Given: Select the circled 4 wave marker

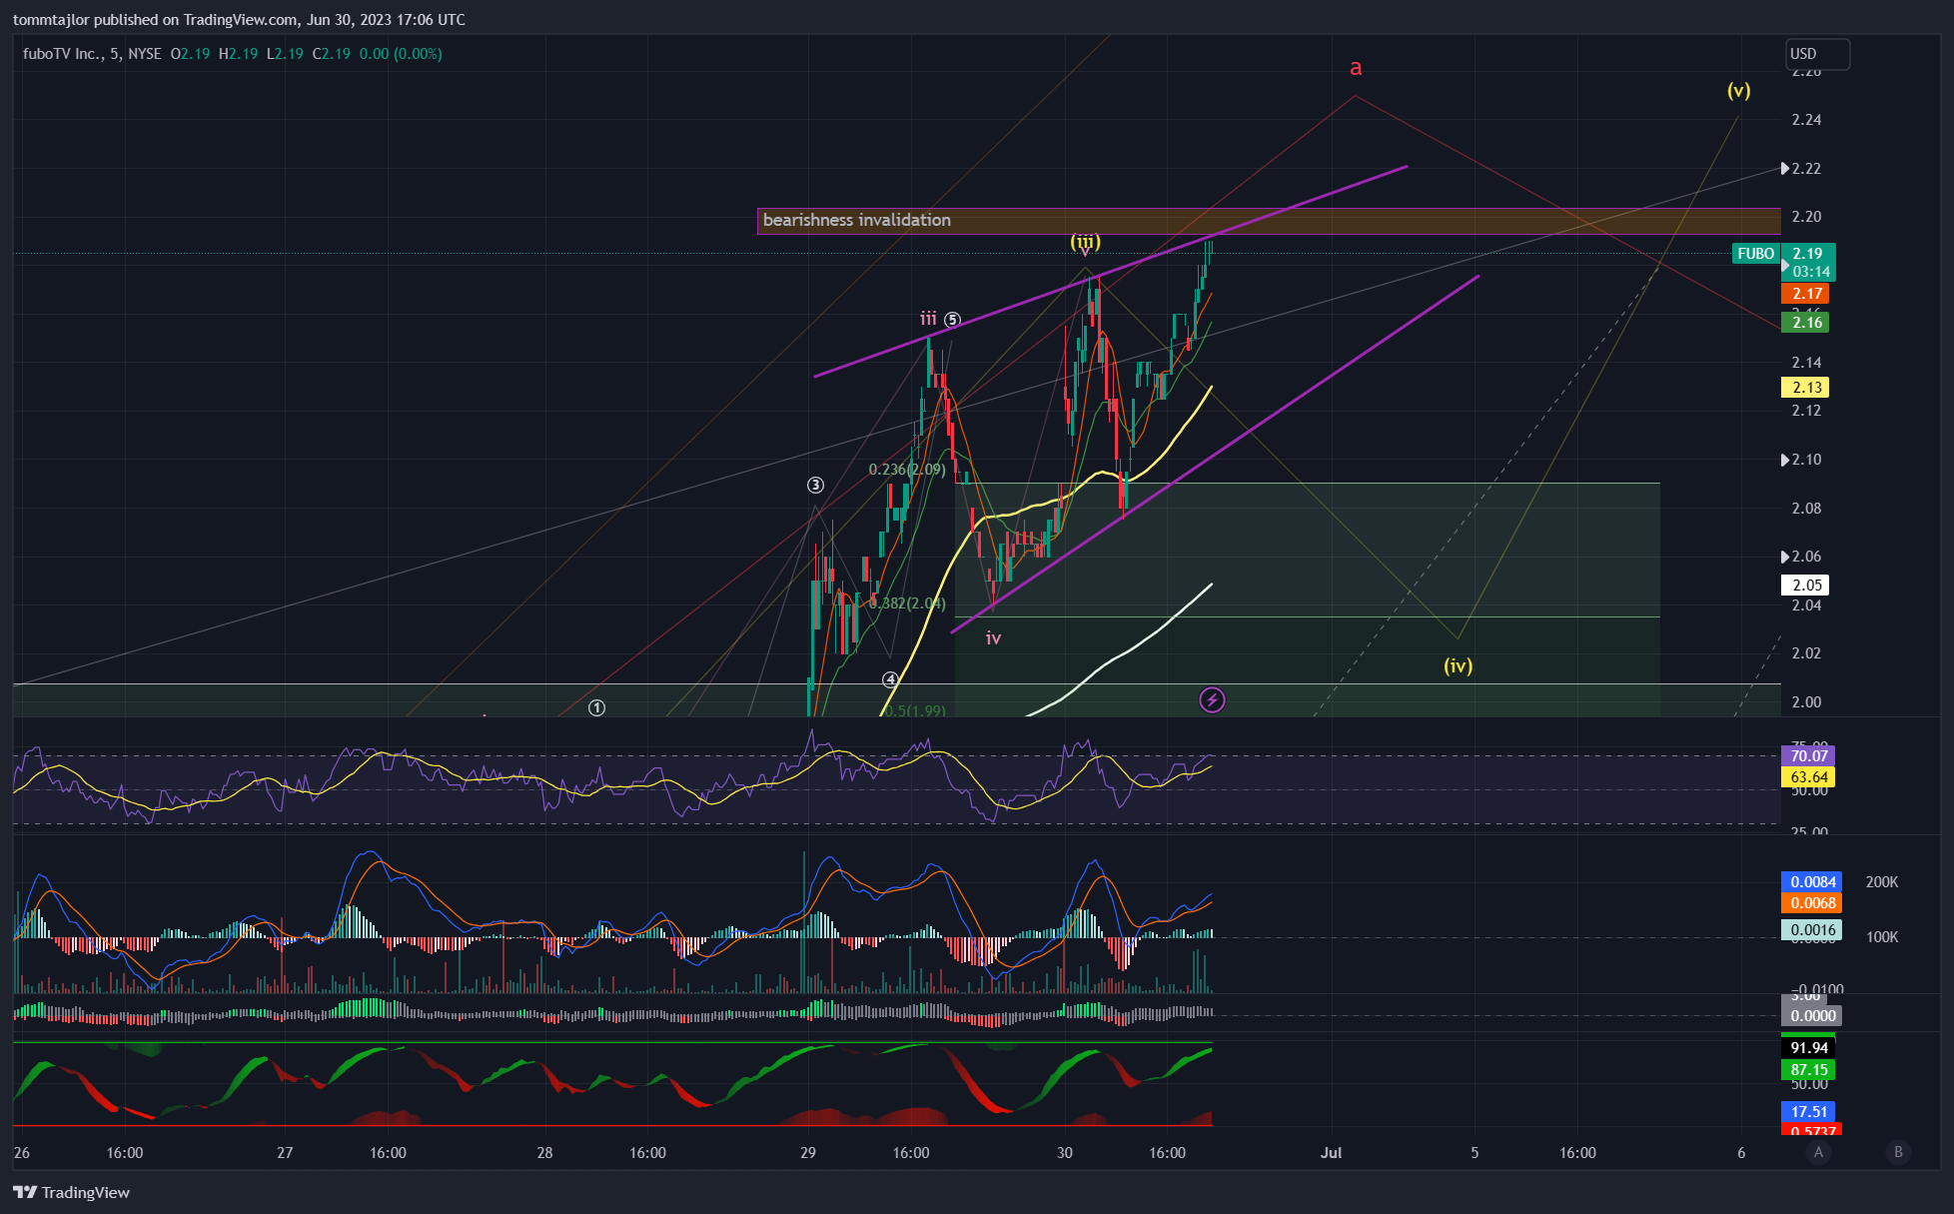Looking at the screenshot, I should click(x=890, y=679).
